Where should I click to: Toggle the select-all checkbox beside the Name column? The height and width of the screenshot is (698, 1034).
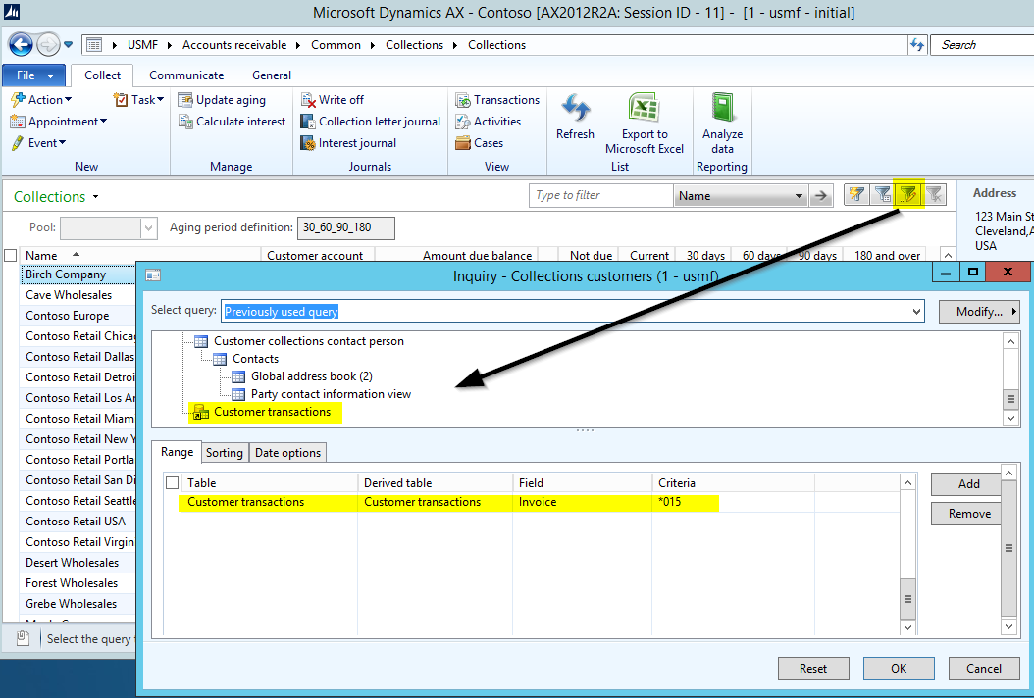[11, 256]
